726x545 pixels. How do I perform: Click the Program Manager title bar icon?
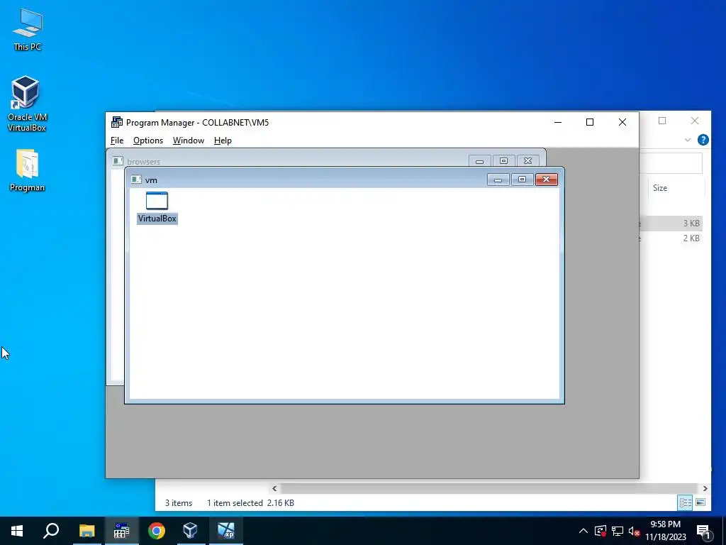(x=117, y=122)
